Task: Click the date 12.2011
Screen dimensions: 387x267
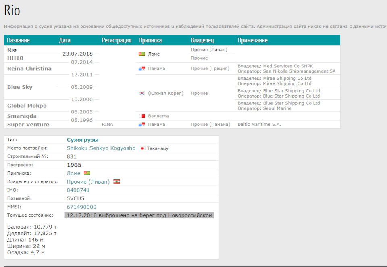Action: [82, 75]
